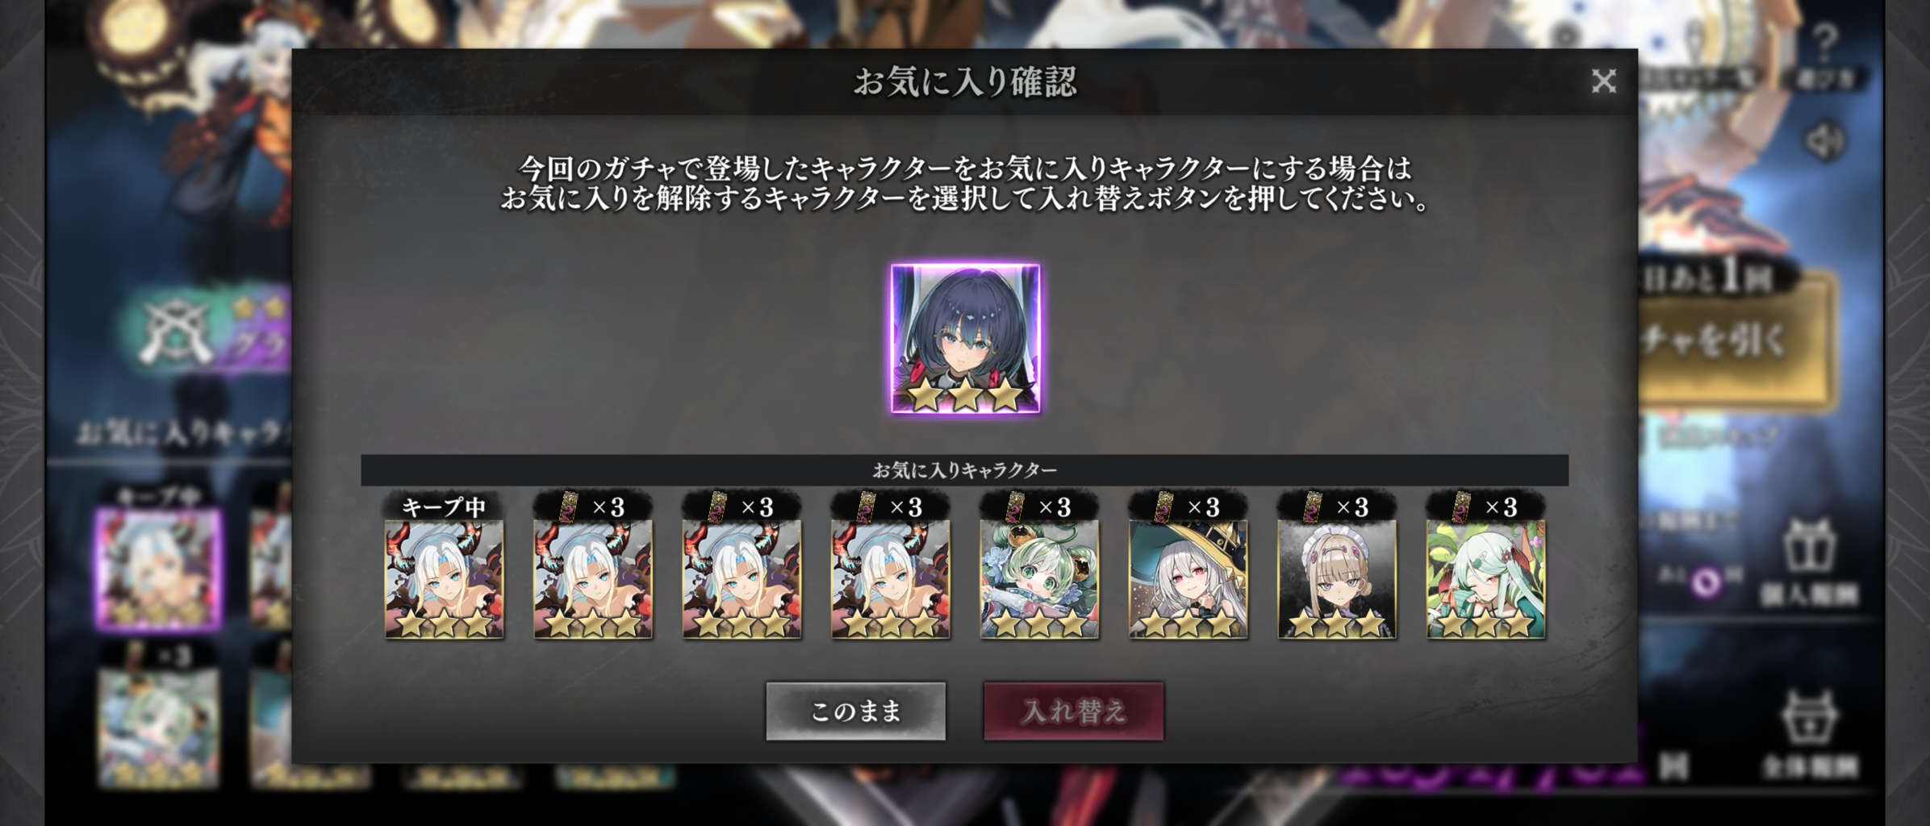Toggle the sound speaker icon

1824,141
